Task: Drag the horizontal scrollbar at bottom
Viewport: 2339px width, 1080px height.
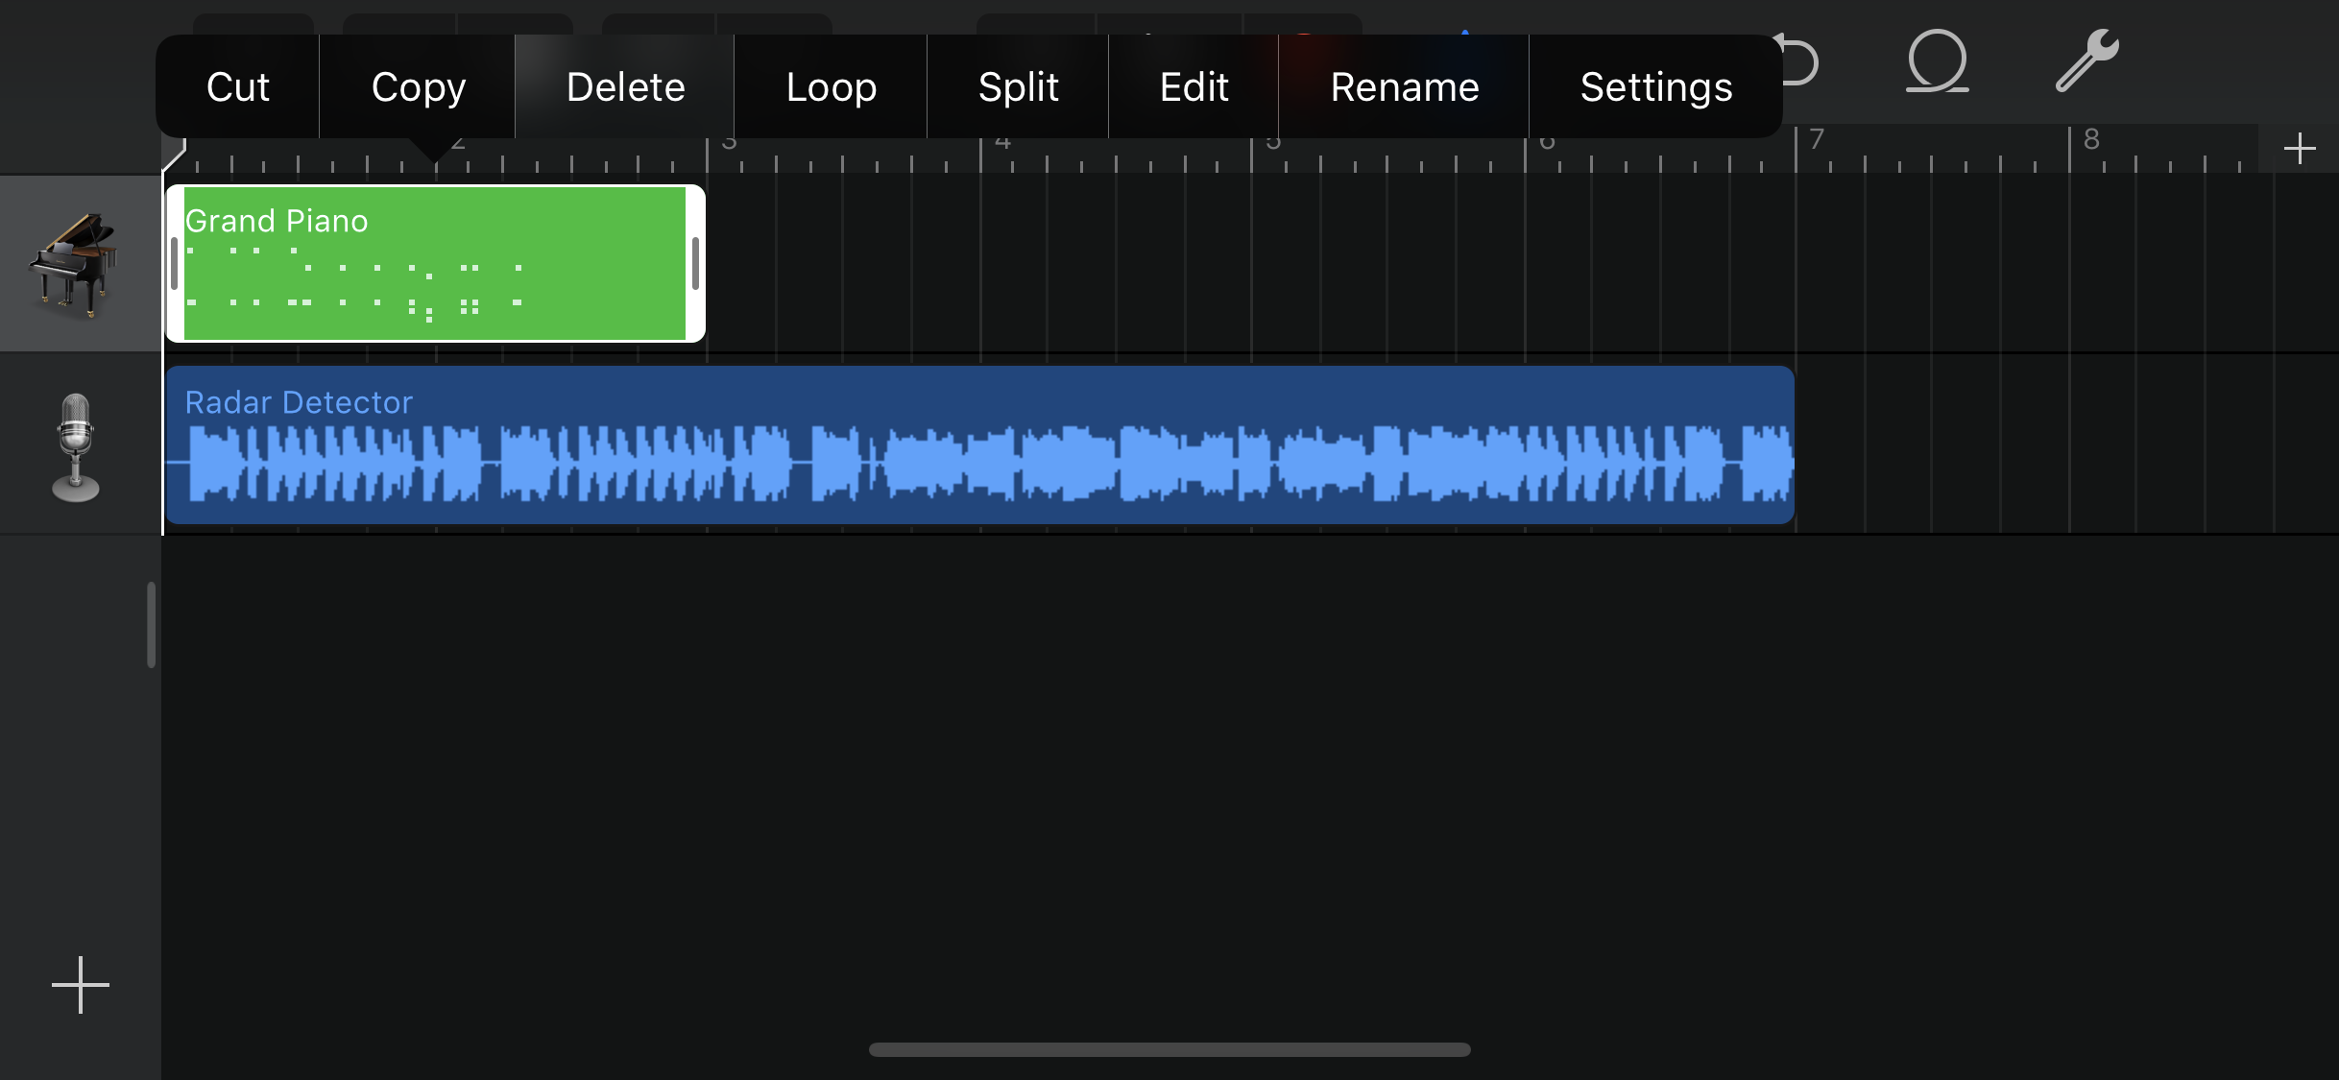Action: (1169, 1053)
